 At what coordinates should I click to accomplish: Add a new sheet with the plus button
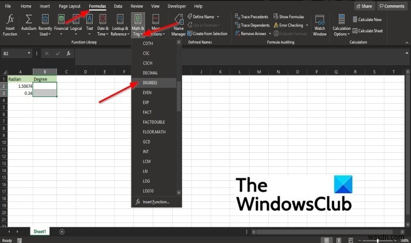pos(62,232)
